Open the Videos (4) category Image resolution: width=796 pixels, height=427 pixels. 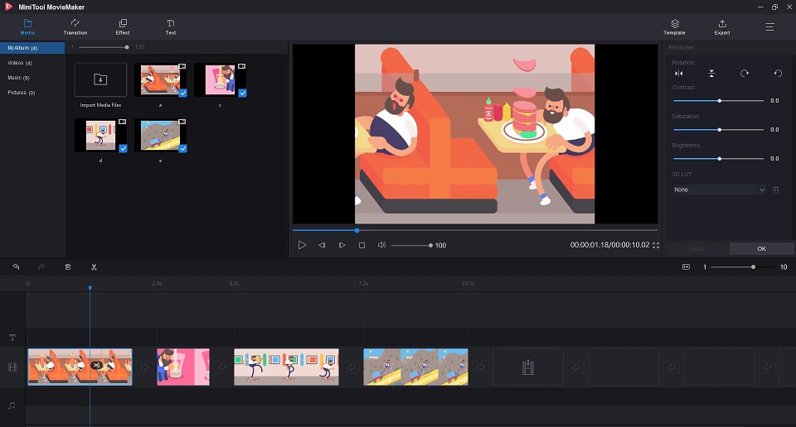pyautogui.click(x=21, y=63)
